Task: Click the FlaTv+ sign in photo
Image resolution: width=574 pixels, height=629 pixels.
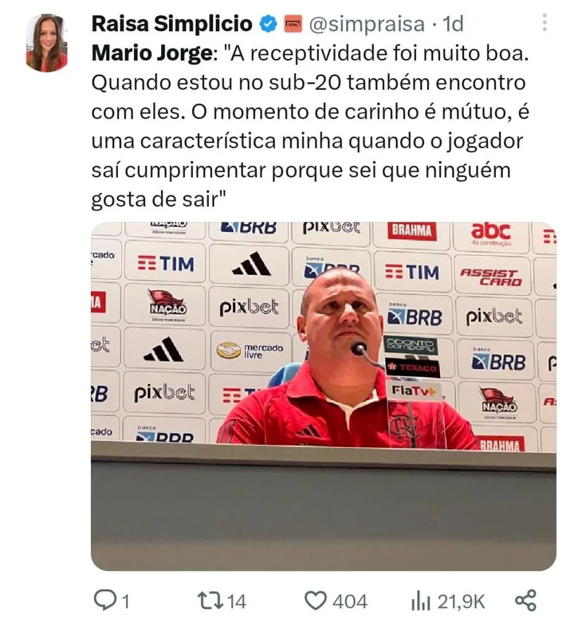Action: pyautogui.click(x=414, y=391)
